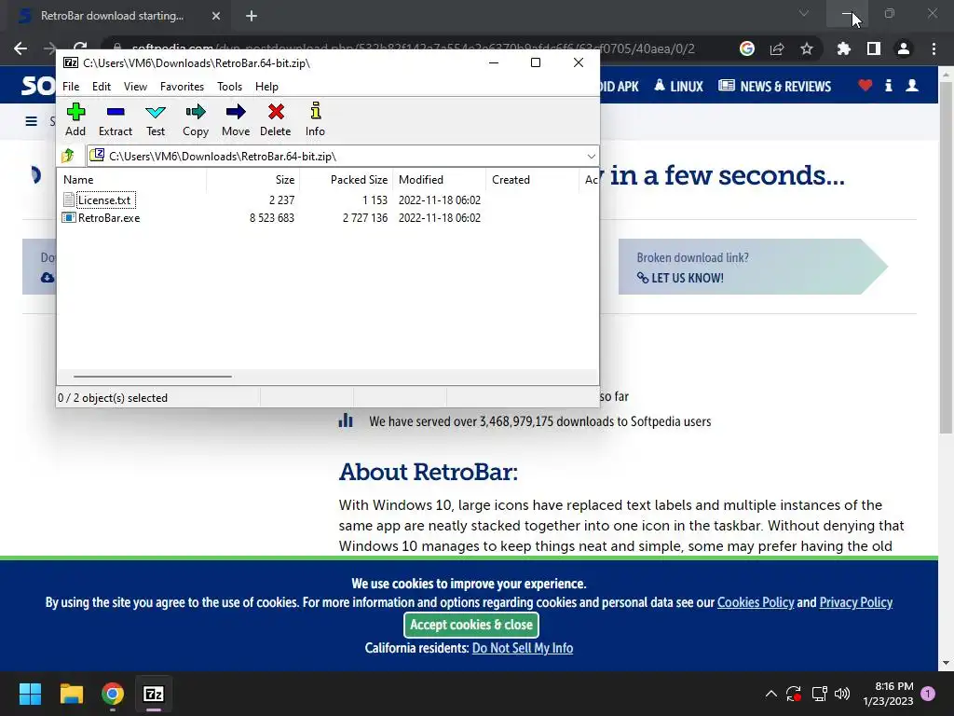Open the Softpedia hamburger menu
Image resolution: width=954 pixels, height=716 pixels.
[31, 121]
